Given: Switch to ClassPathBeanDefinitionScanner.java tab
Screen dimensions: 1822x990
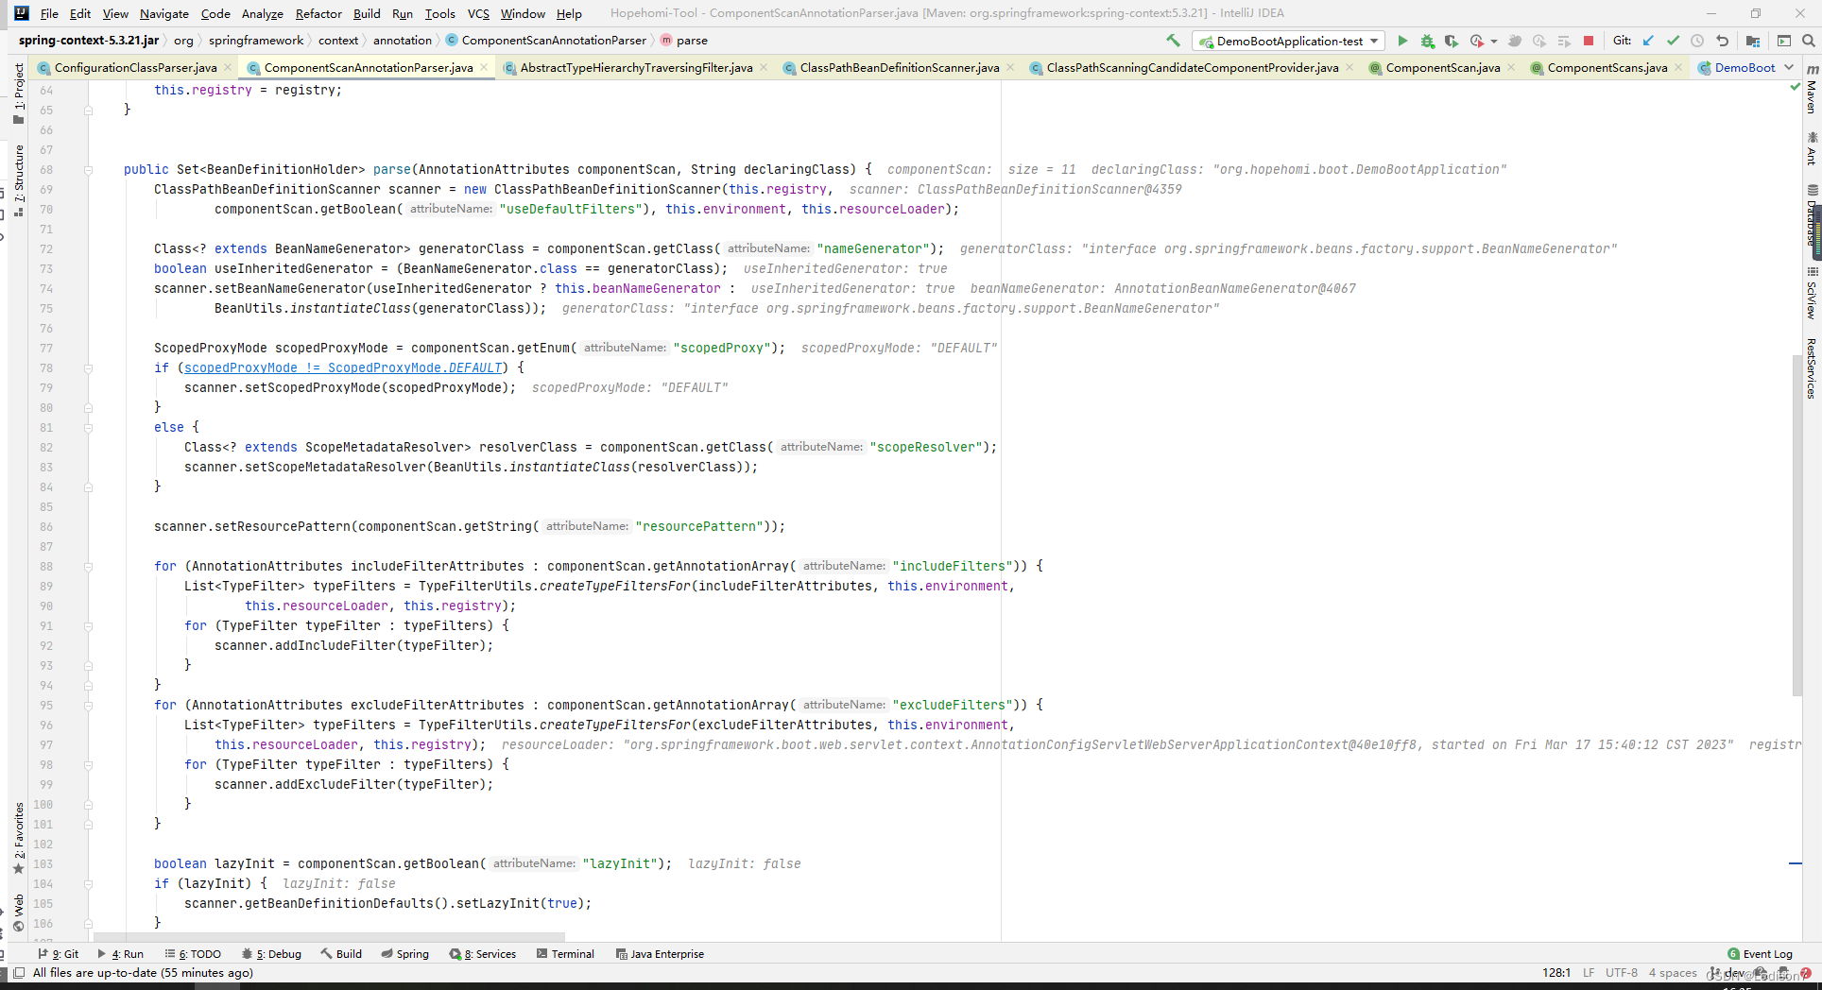Looking at the screenshot, I should tap(899, 67).
